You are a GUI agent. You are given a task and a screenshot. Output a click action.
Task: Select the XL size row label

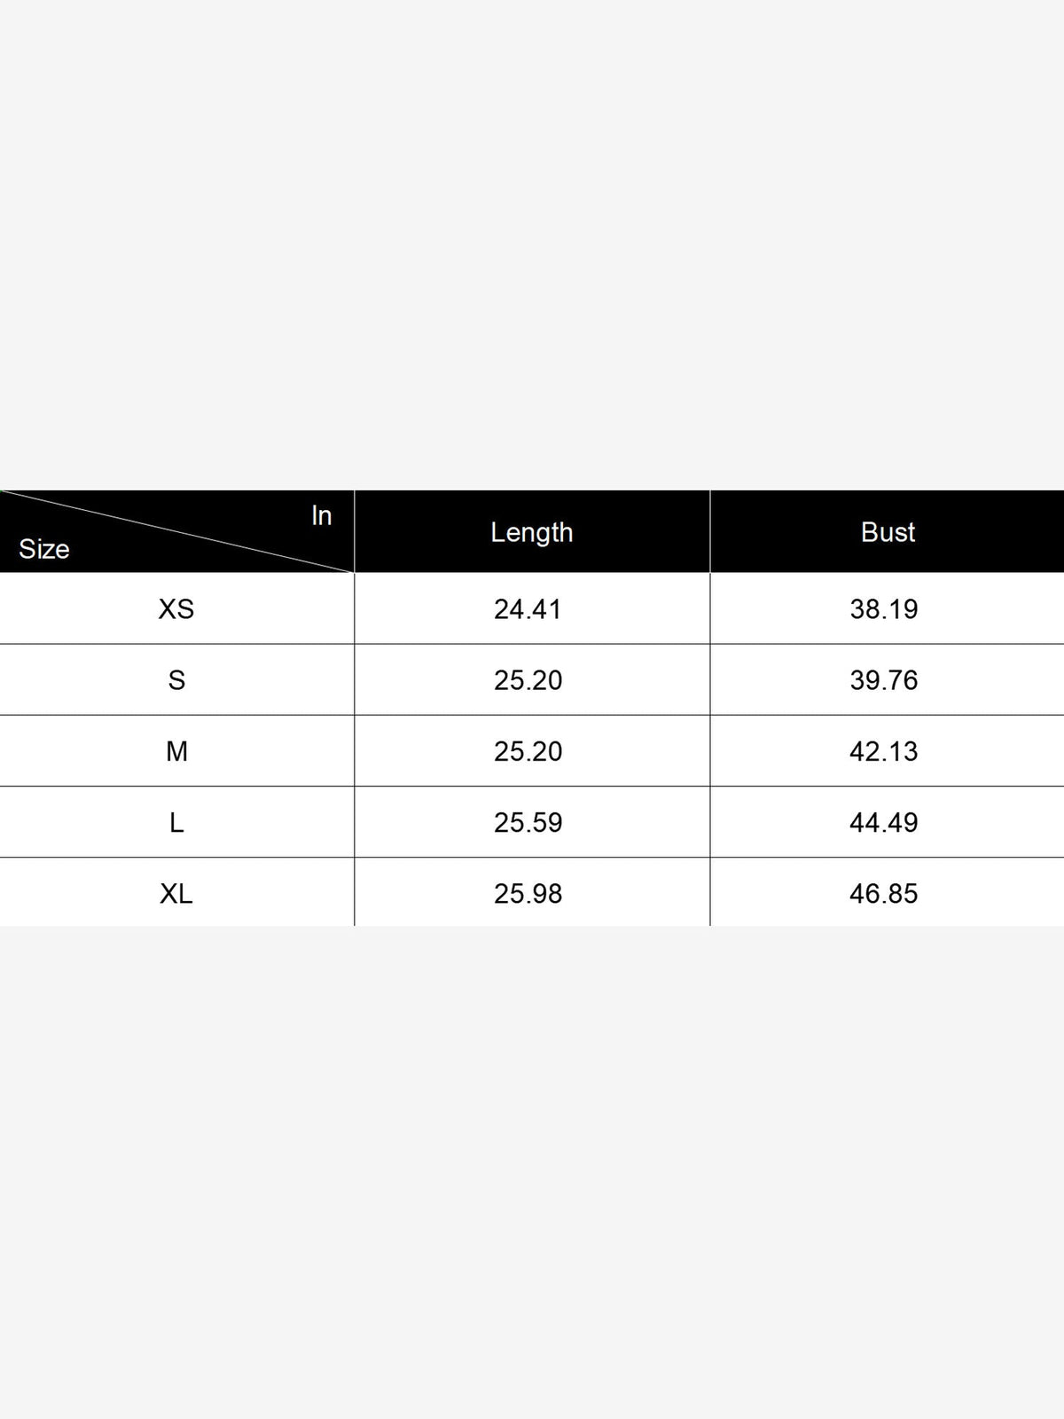[x=176, y=894]
